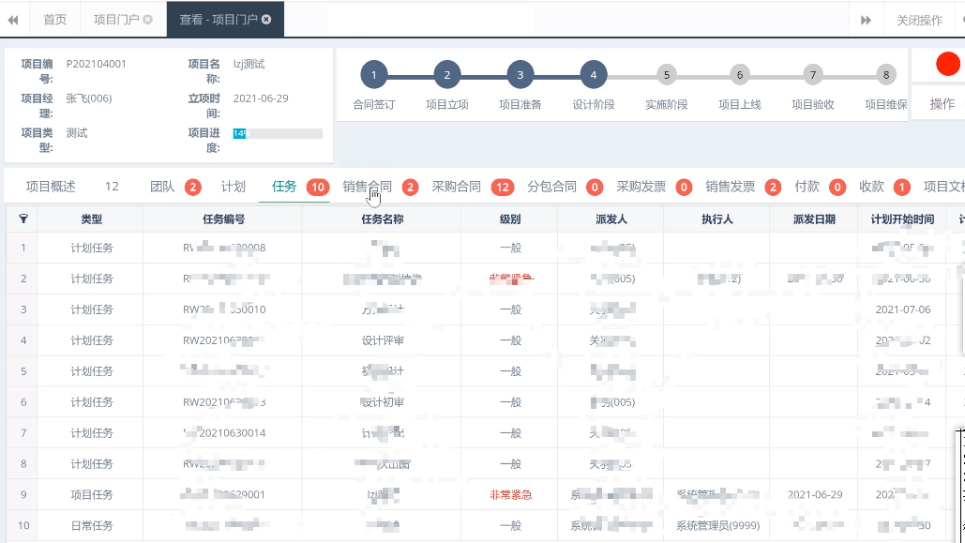965x543 pixels.
Task: Sort by 任务编号 column header
Action: 223,219
